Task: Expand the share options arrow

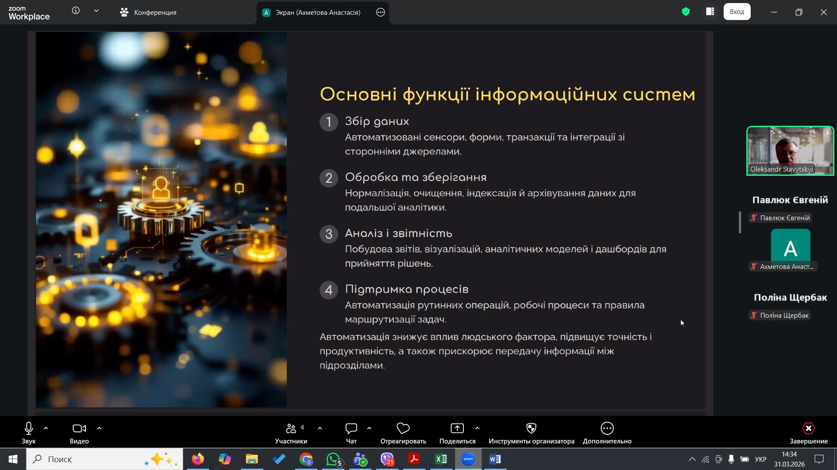Action: [477, 429]
